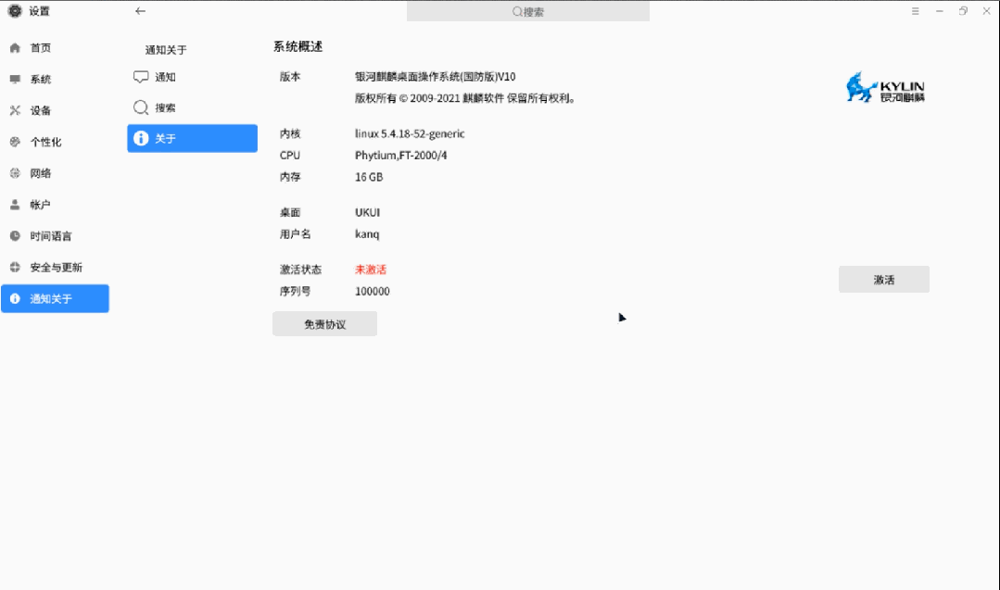Screen dimensions: 1000x590
Task: Open 网络 settings
Action: [x=55, y=172]
